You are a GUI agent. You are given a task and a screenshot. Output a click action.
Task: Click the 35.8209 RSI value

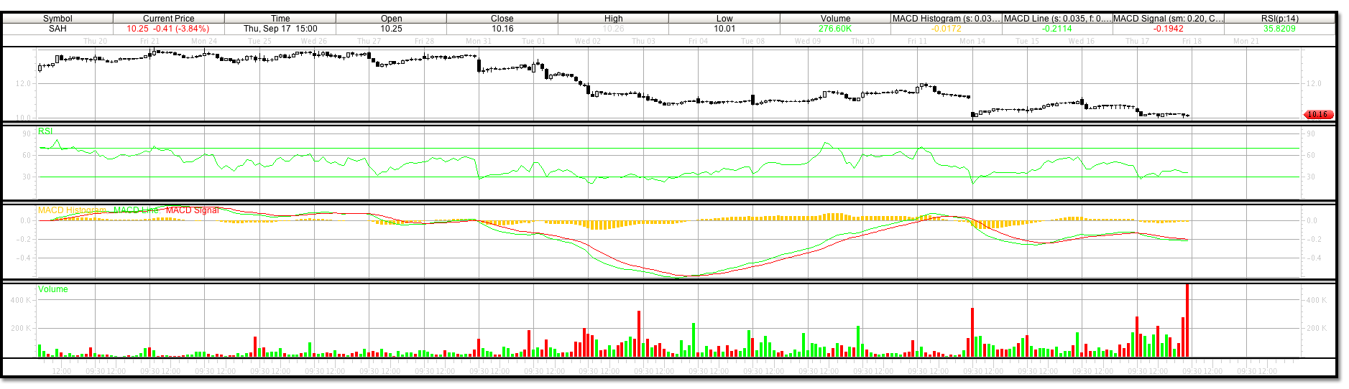click(1279, 29)
